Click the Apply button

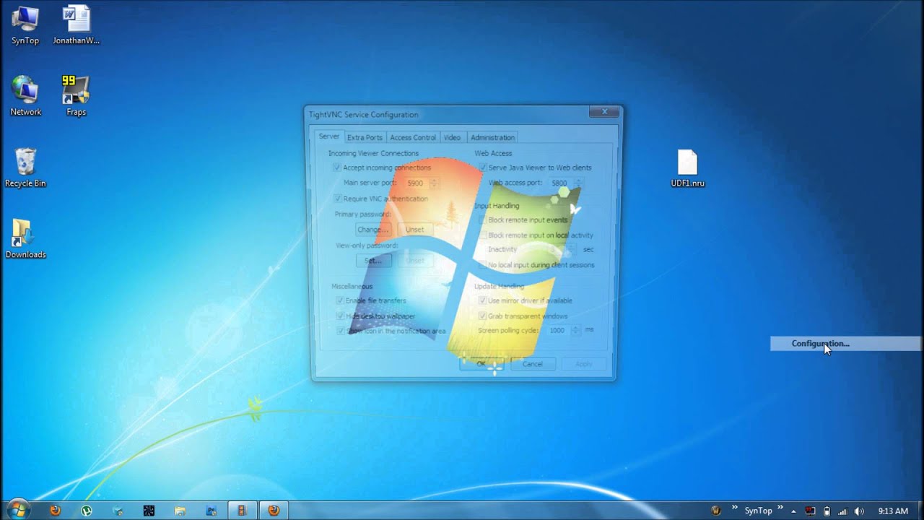click(583, 364)
